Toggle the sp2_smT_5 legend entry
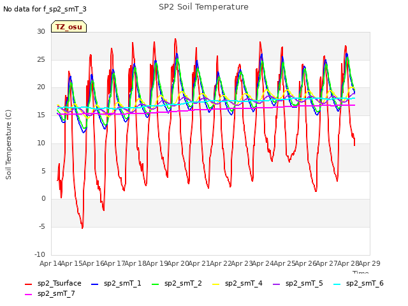 [298, 283]
